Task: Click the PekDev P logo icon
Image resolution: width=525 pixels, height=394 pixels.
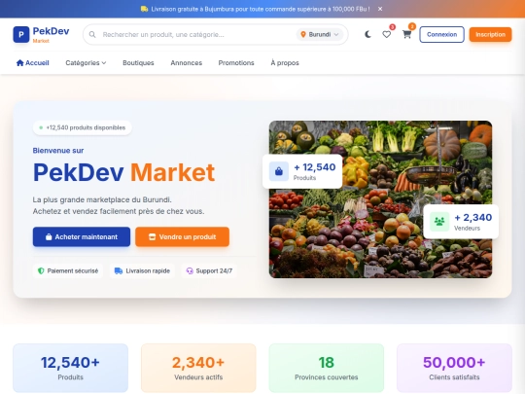Action: (21, 34)
